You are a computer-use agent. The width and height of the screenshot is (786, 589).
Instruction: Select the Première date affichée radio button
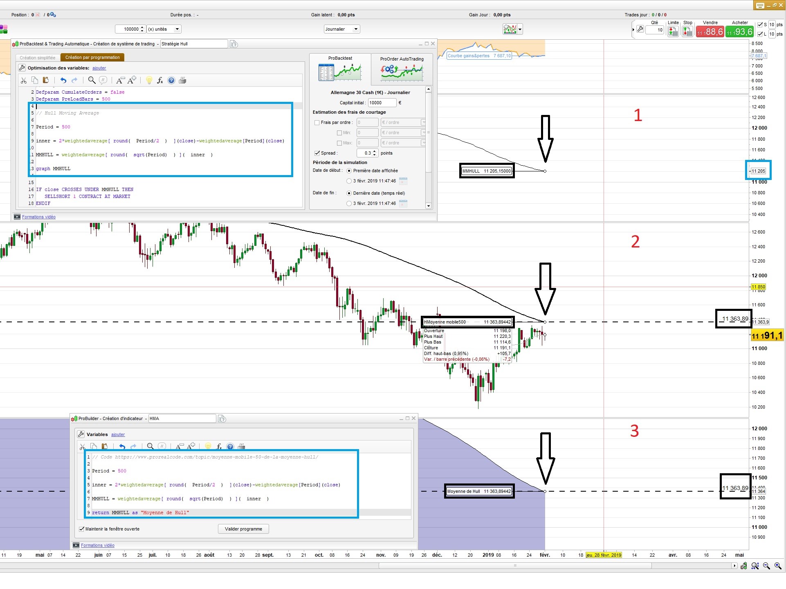coord(349,171)
